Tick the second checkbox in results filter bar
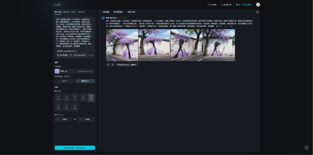Screen dimensions: 313x155 click(x=112, y=12)
